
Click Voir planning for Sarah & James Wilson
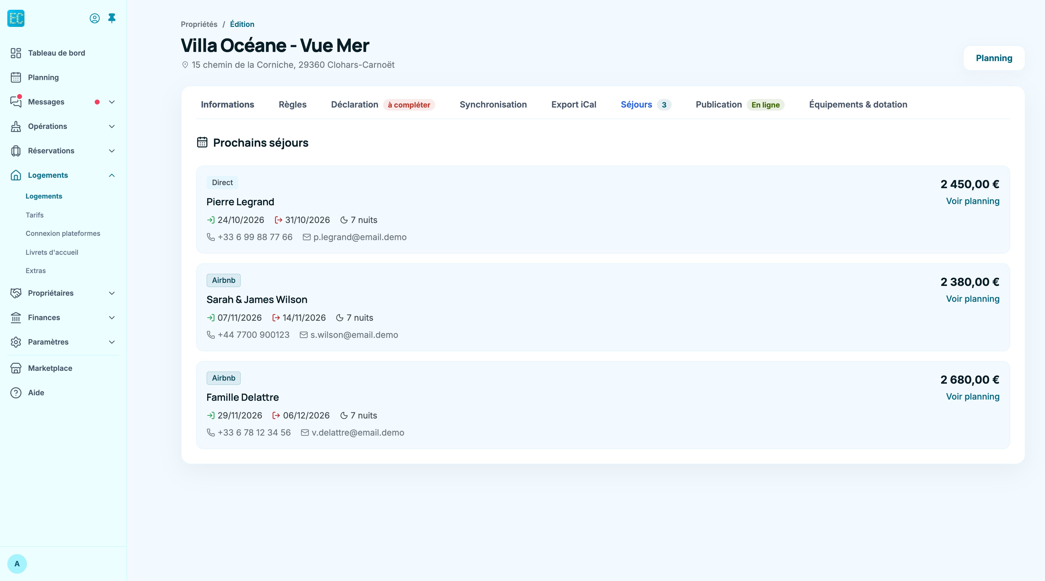(x=972, y=299)
